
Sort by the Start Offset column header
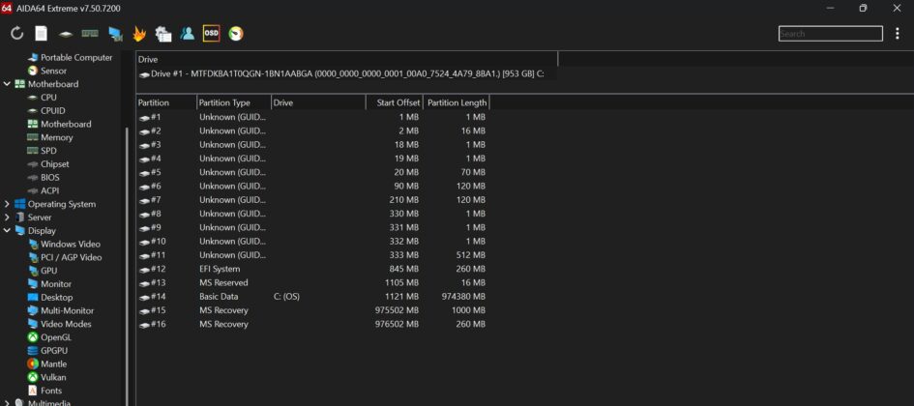point(394,102)
